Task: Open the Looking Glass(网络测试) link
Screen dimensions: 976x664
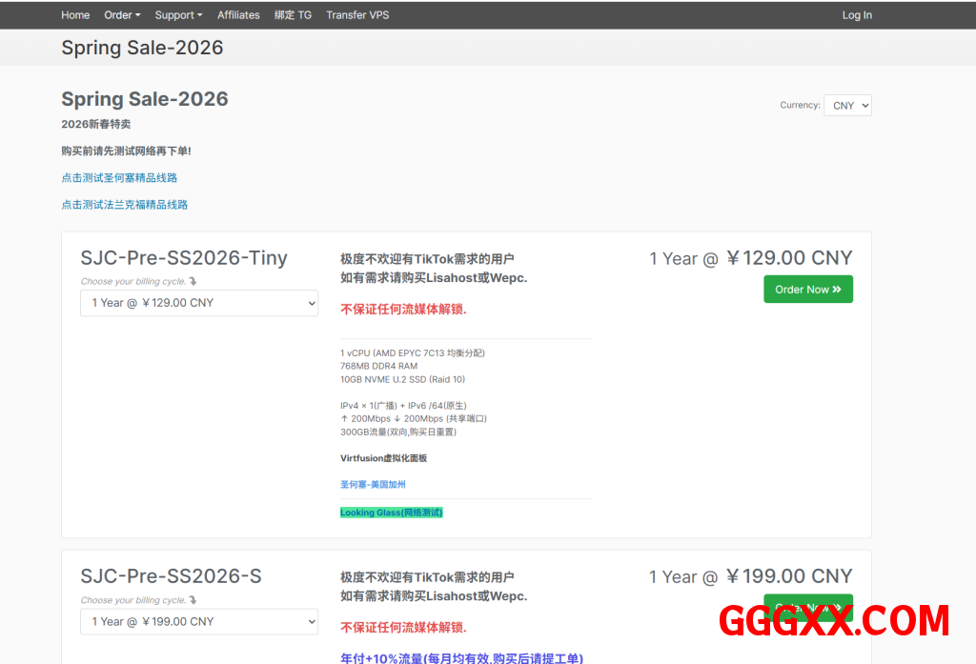Action: tap(392, 513)
